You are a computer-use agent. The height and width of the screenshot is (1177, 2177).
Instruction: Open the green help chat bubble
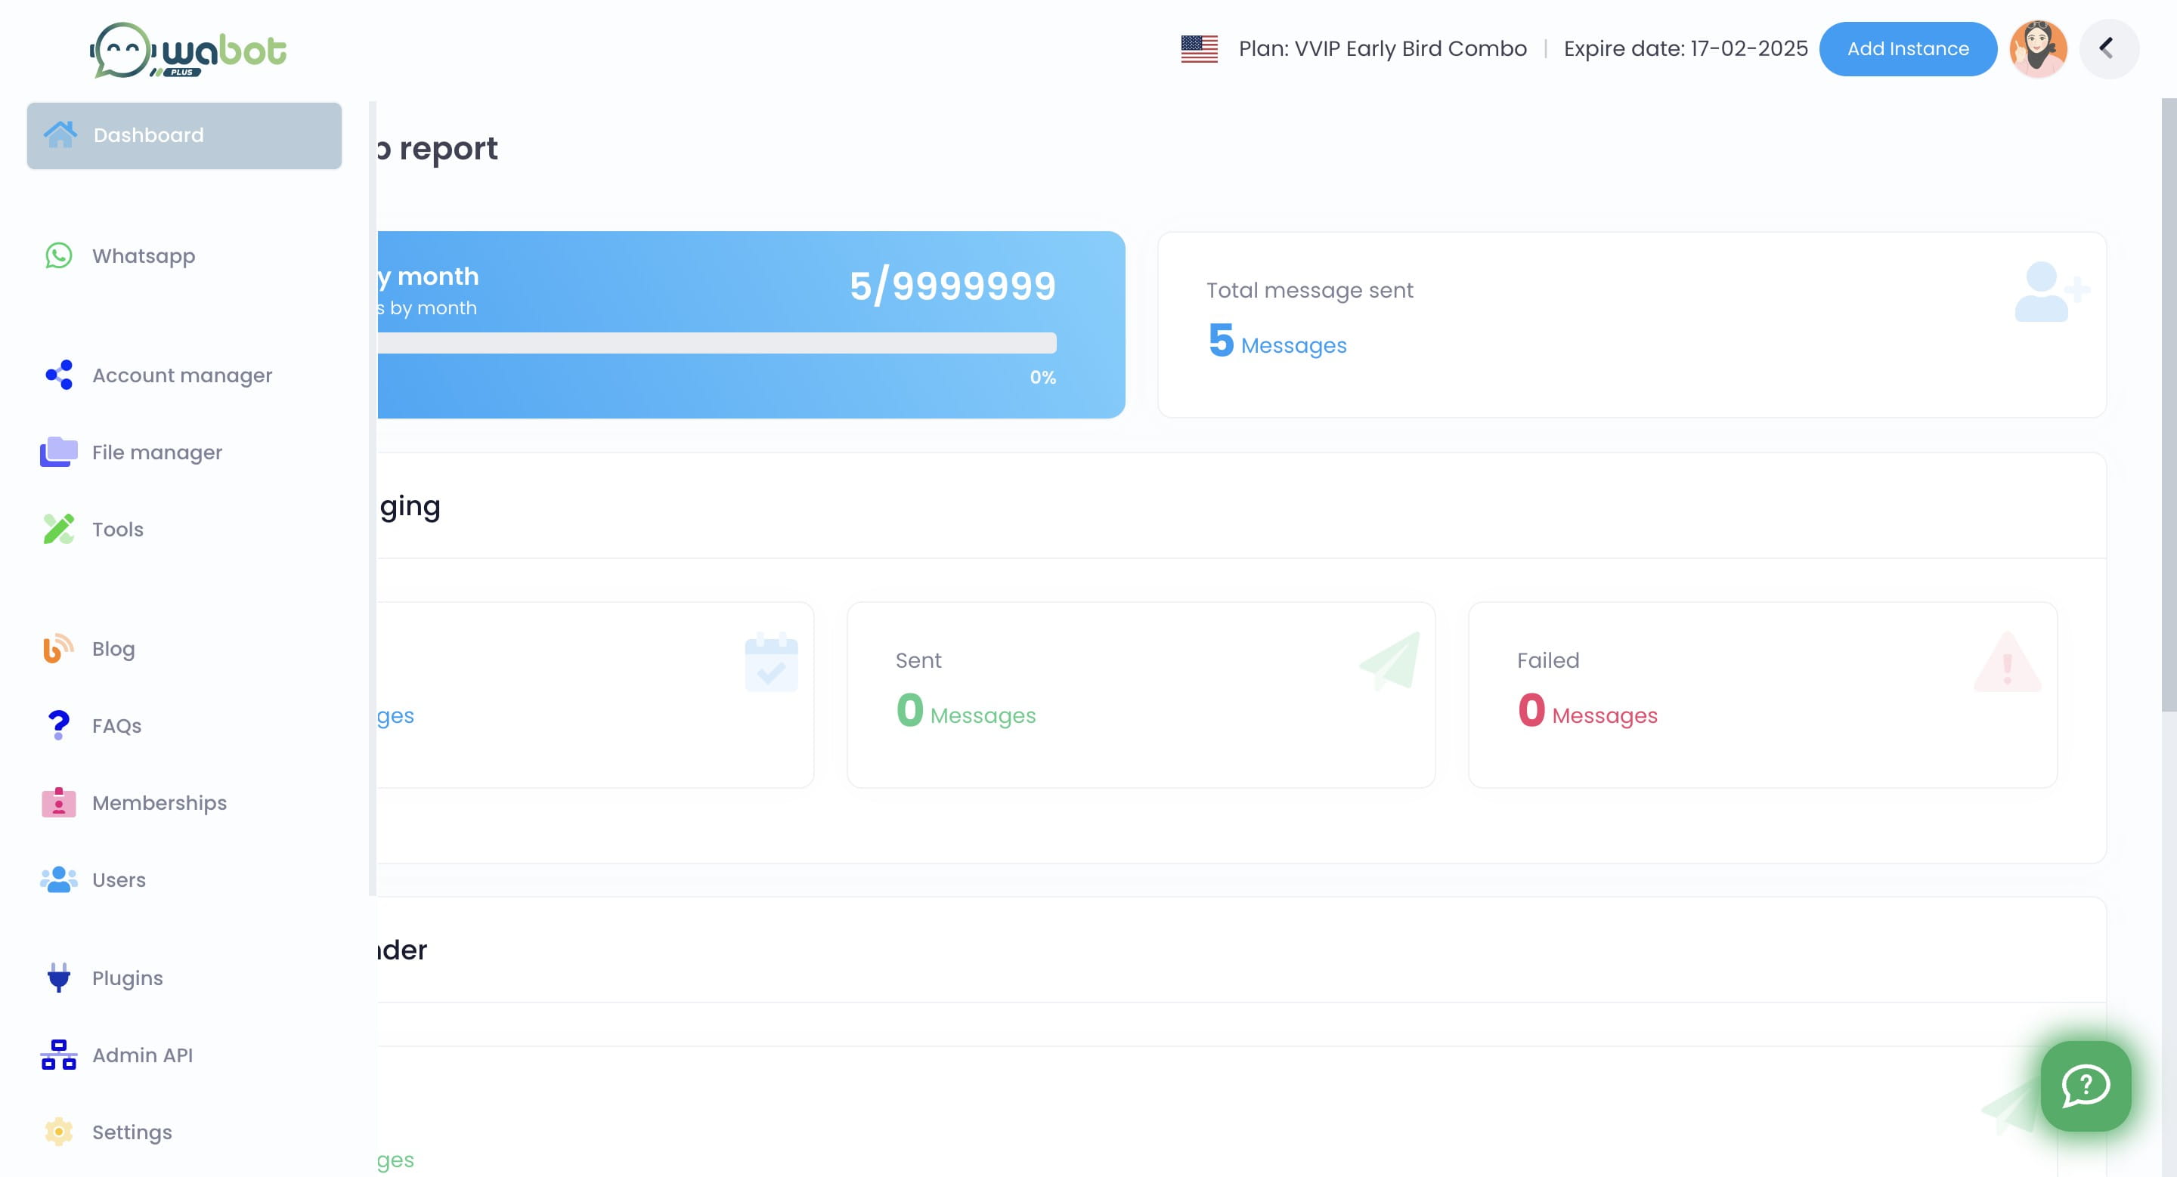[2085, 1086]
